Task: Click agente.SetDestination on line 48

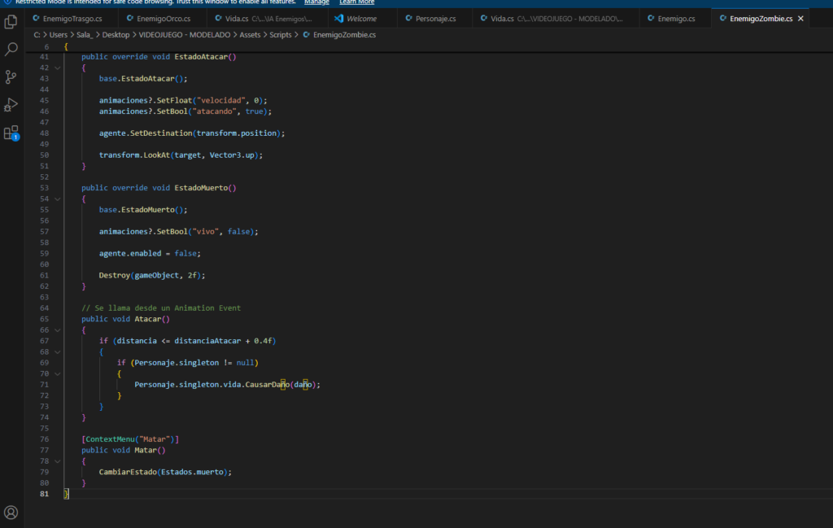Action: [146, 133]
